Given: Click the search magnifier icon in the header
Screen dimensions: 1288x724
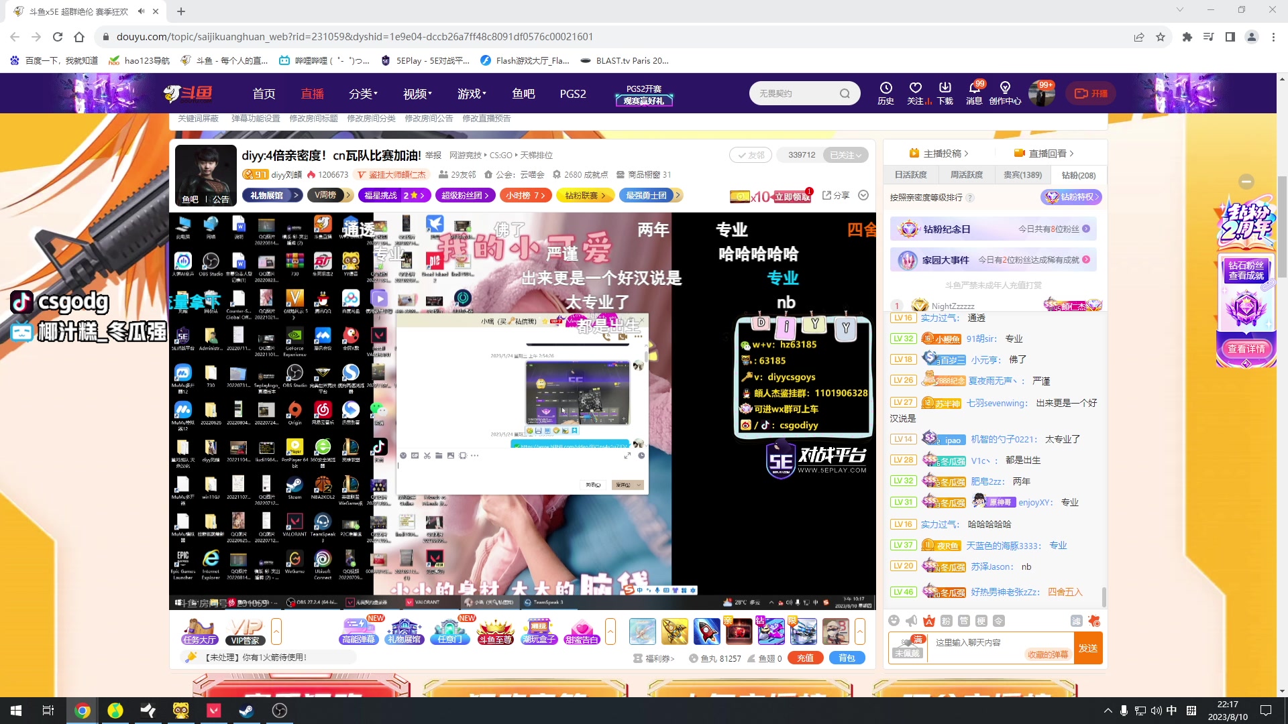Looking at the screenshot, I should (845, 94).
